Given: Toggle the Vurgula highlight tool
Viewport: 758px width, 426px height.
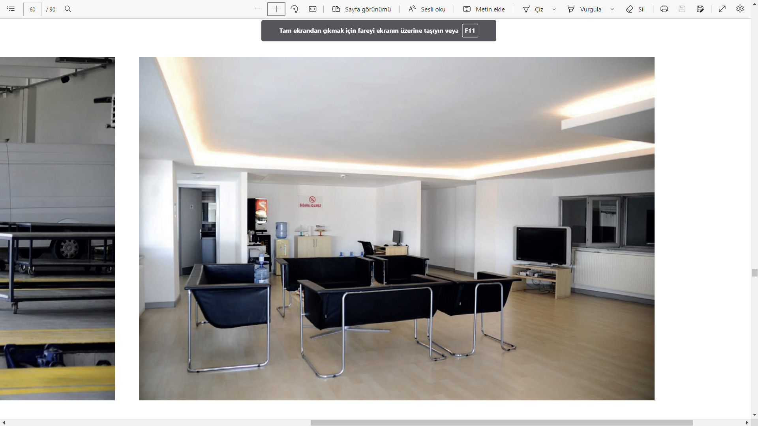Looking at the screenshot, I should tap(585, 9).
